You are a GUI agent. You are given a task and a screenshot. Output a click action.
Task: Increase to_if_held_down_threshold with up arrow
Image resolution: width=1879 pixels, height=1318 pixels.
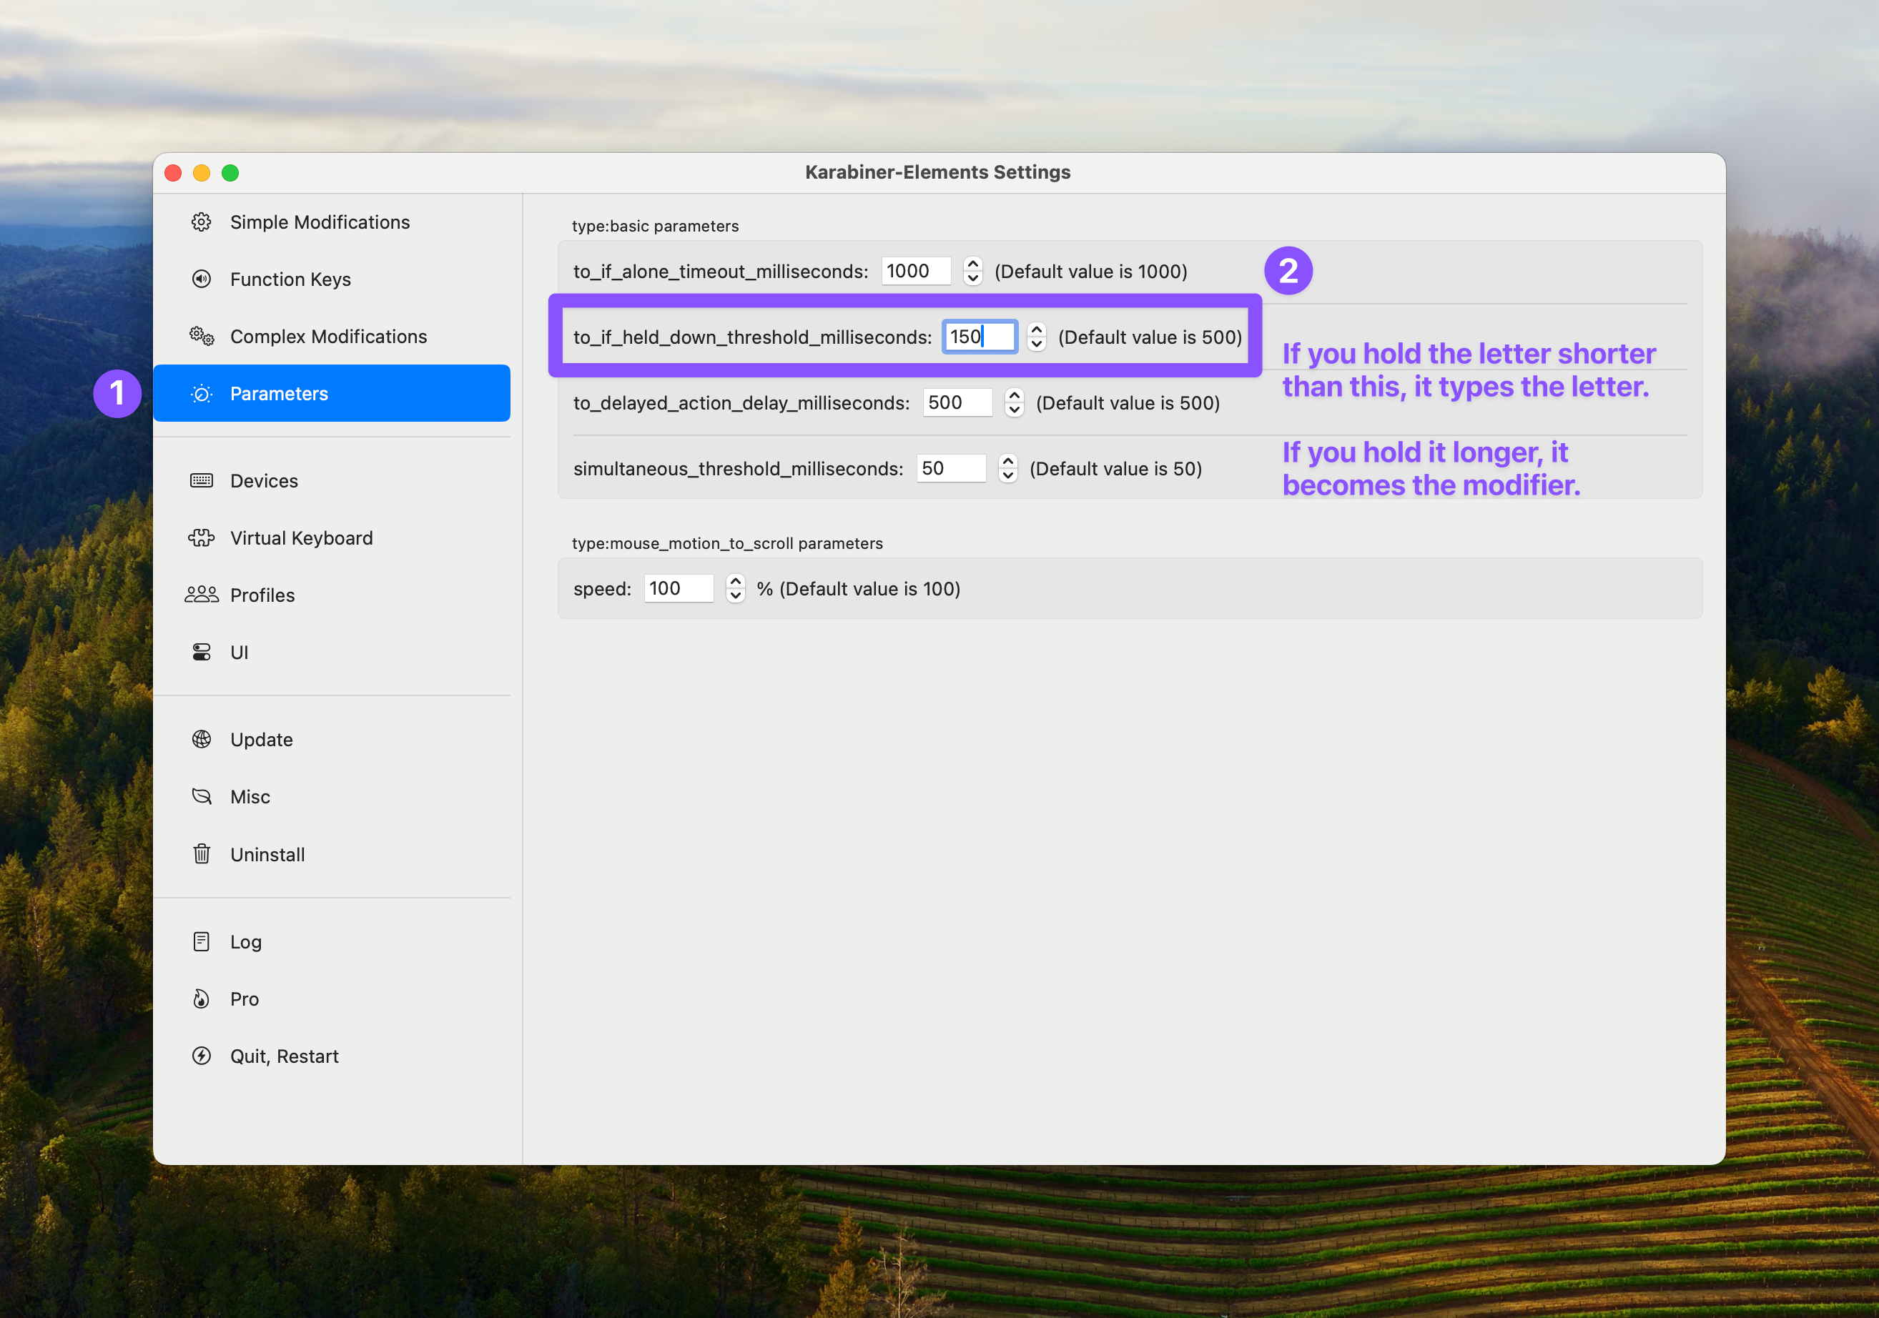tap(1036, 329)
